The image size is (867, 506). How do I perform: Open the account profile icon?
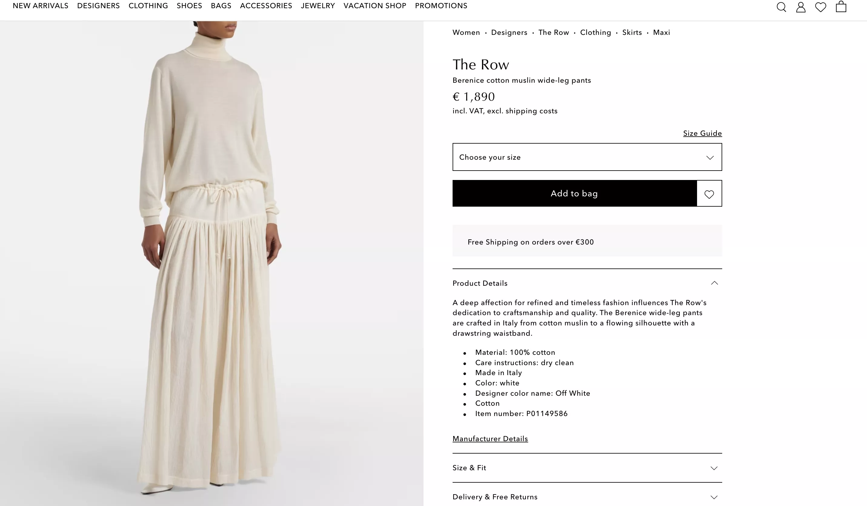point(801,7)
